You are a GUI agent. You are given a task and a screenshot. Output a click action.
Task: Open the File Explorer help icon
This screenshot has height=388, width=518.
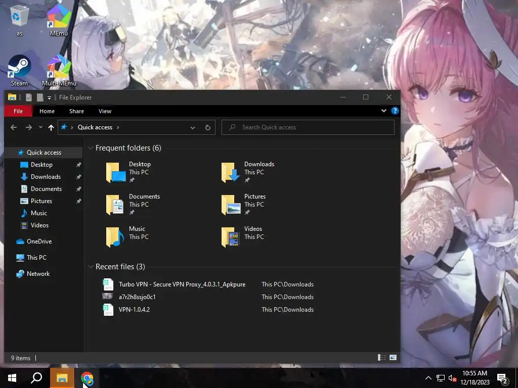[x=395, y=111]
